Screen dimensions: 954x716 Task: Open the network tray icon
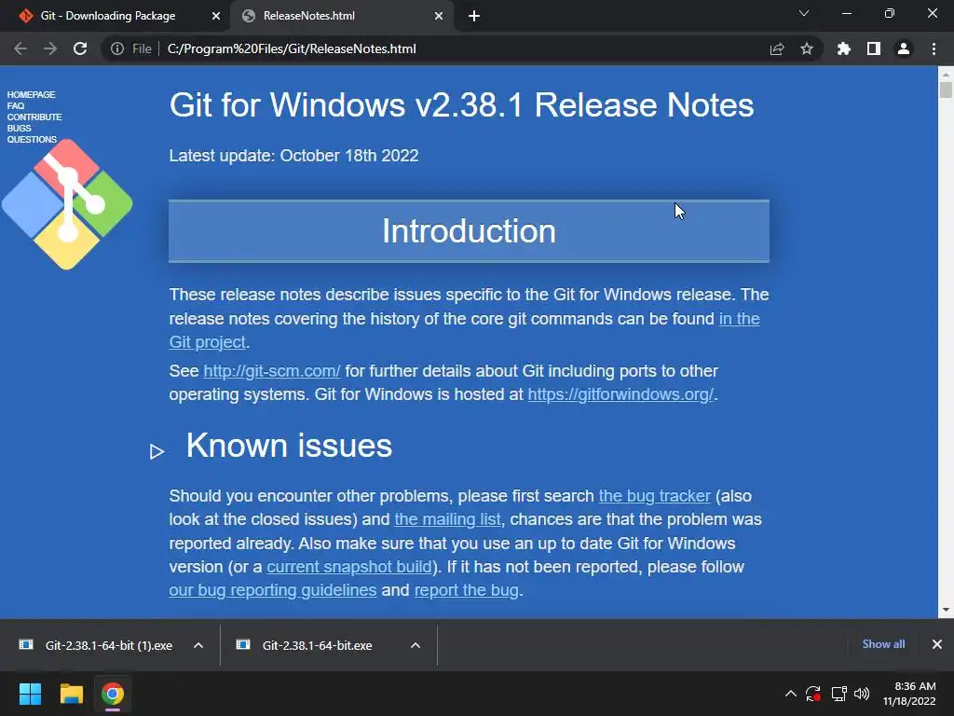839,694
